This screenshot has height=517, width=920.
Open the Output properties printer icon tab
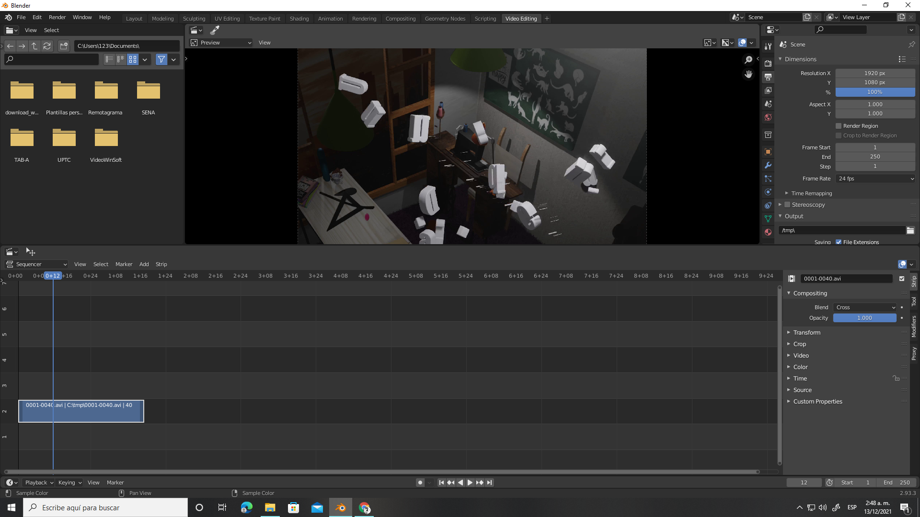(x=768, y=77)
